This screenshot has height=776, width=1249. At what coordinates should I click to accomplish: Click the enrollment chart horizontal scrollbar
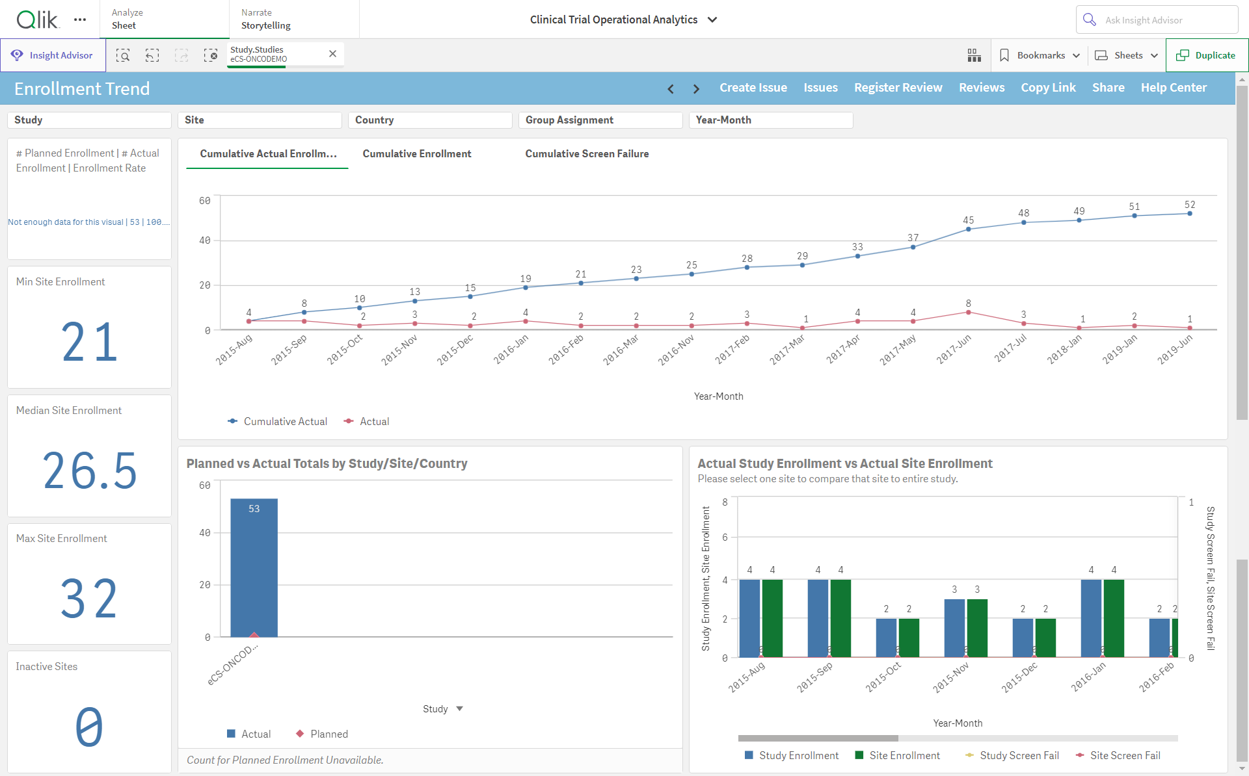818,738
